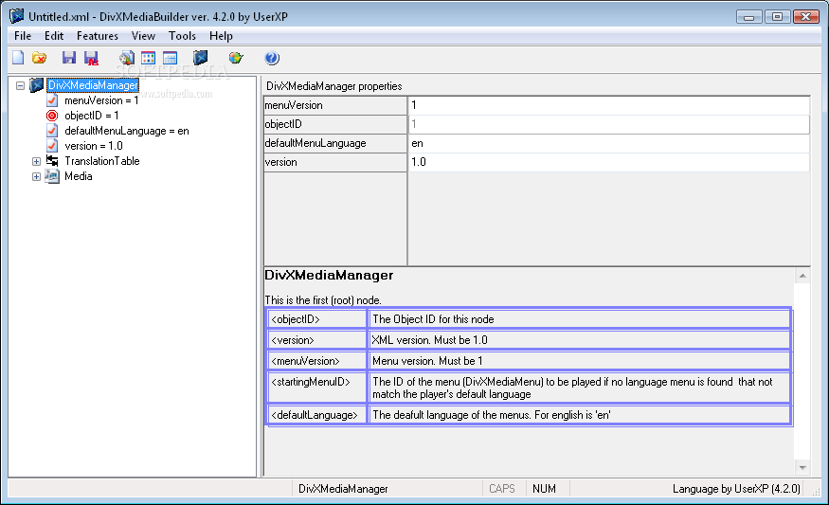The height and width of the screenshot is (505, 829).
Task: Select the DivXMediaManager tree item
Action: click(x=93, y=85)
